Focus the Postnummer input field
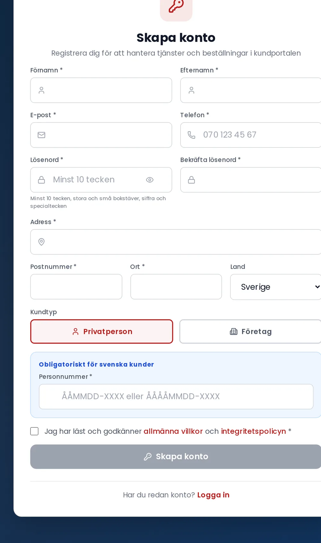The height and width of the screenshot is (543, 321). (76, 287)
